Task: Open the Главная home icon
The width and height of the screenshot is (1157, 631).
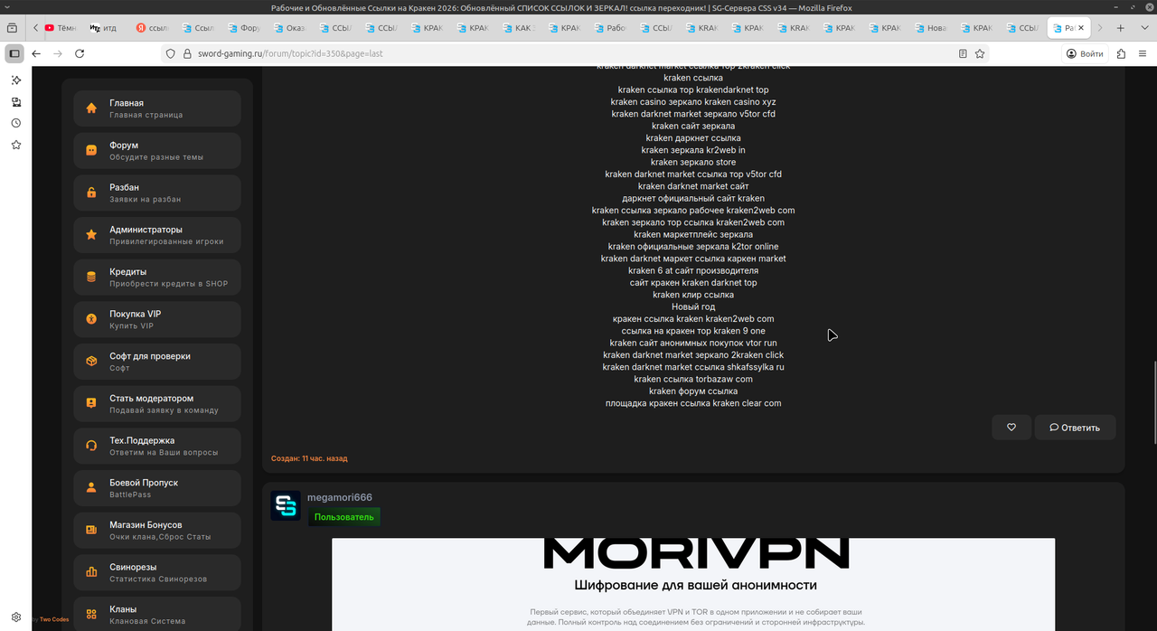Action: (91, 108)
